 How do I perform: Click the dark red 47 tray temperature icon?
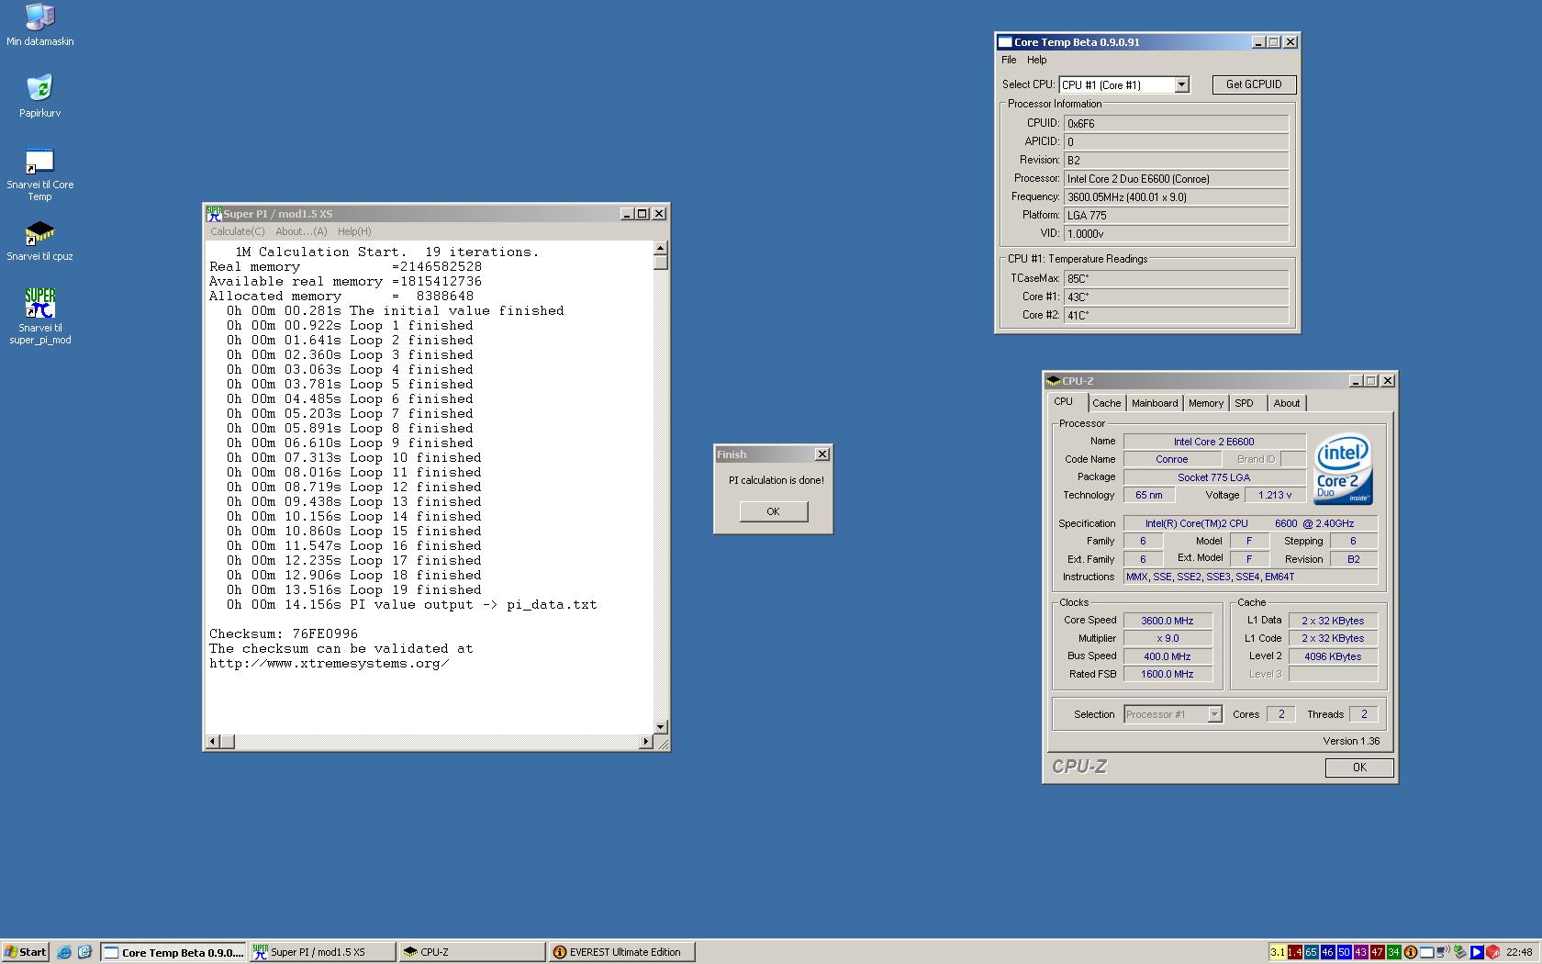coord(1377,952)
